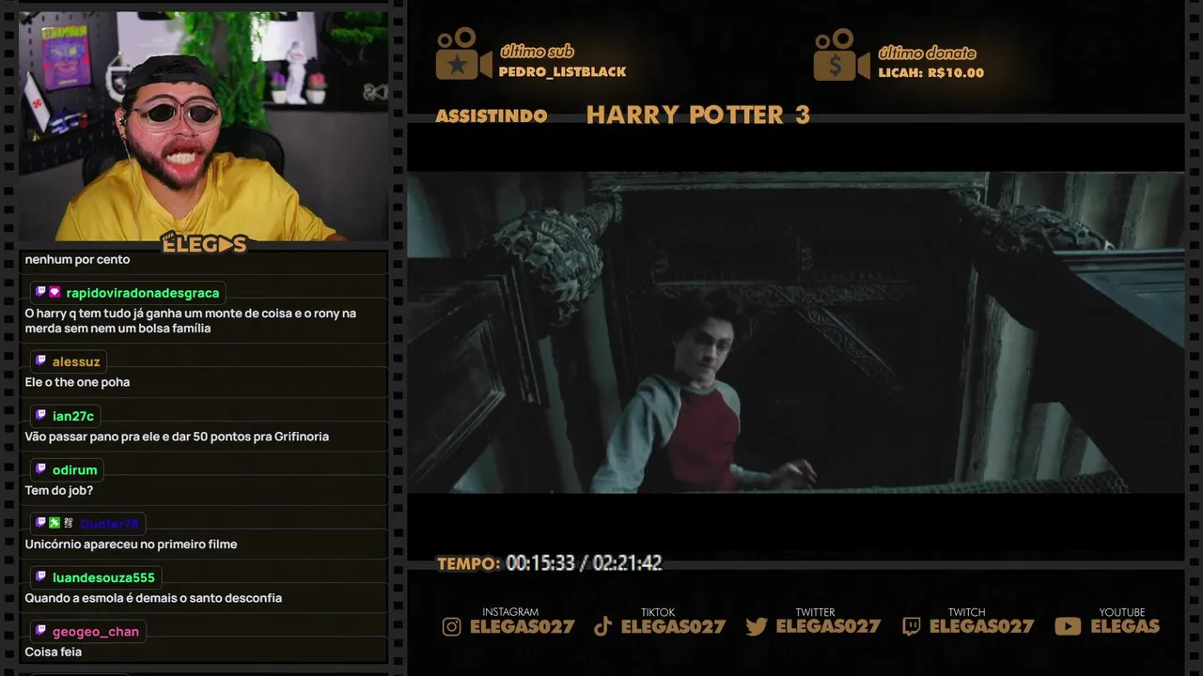Click the ASSISTINDO label

tap(492, 115)
